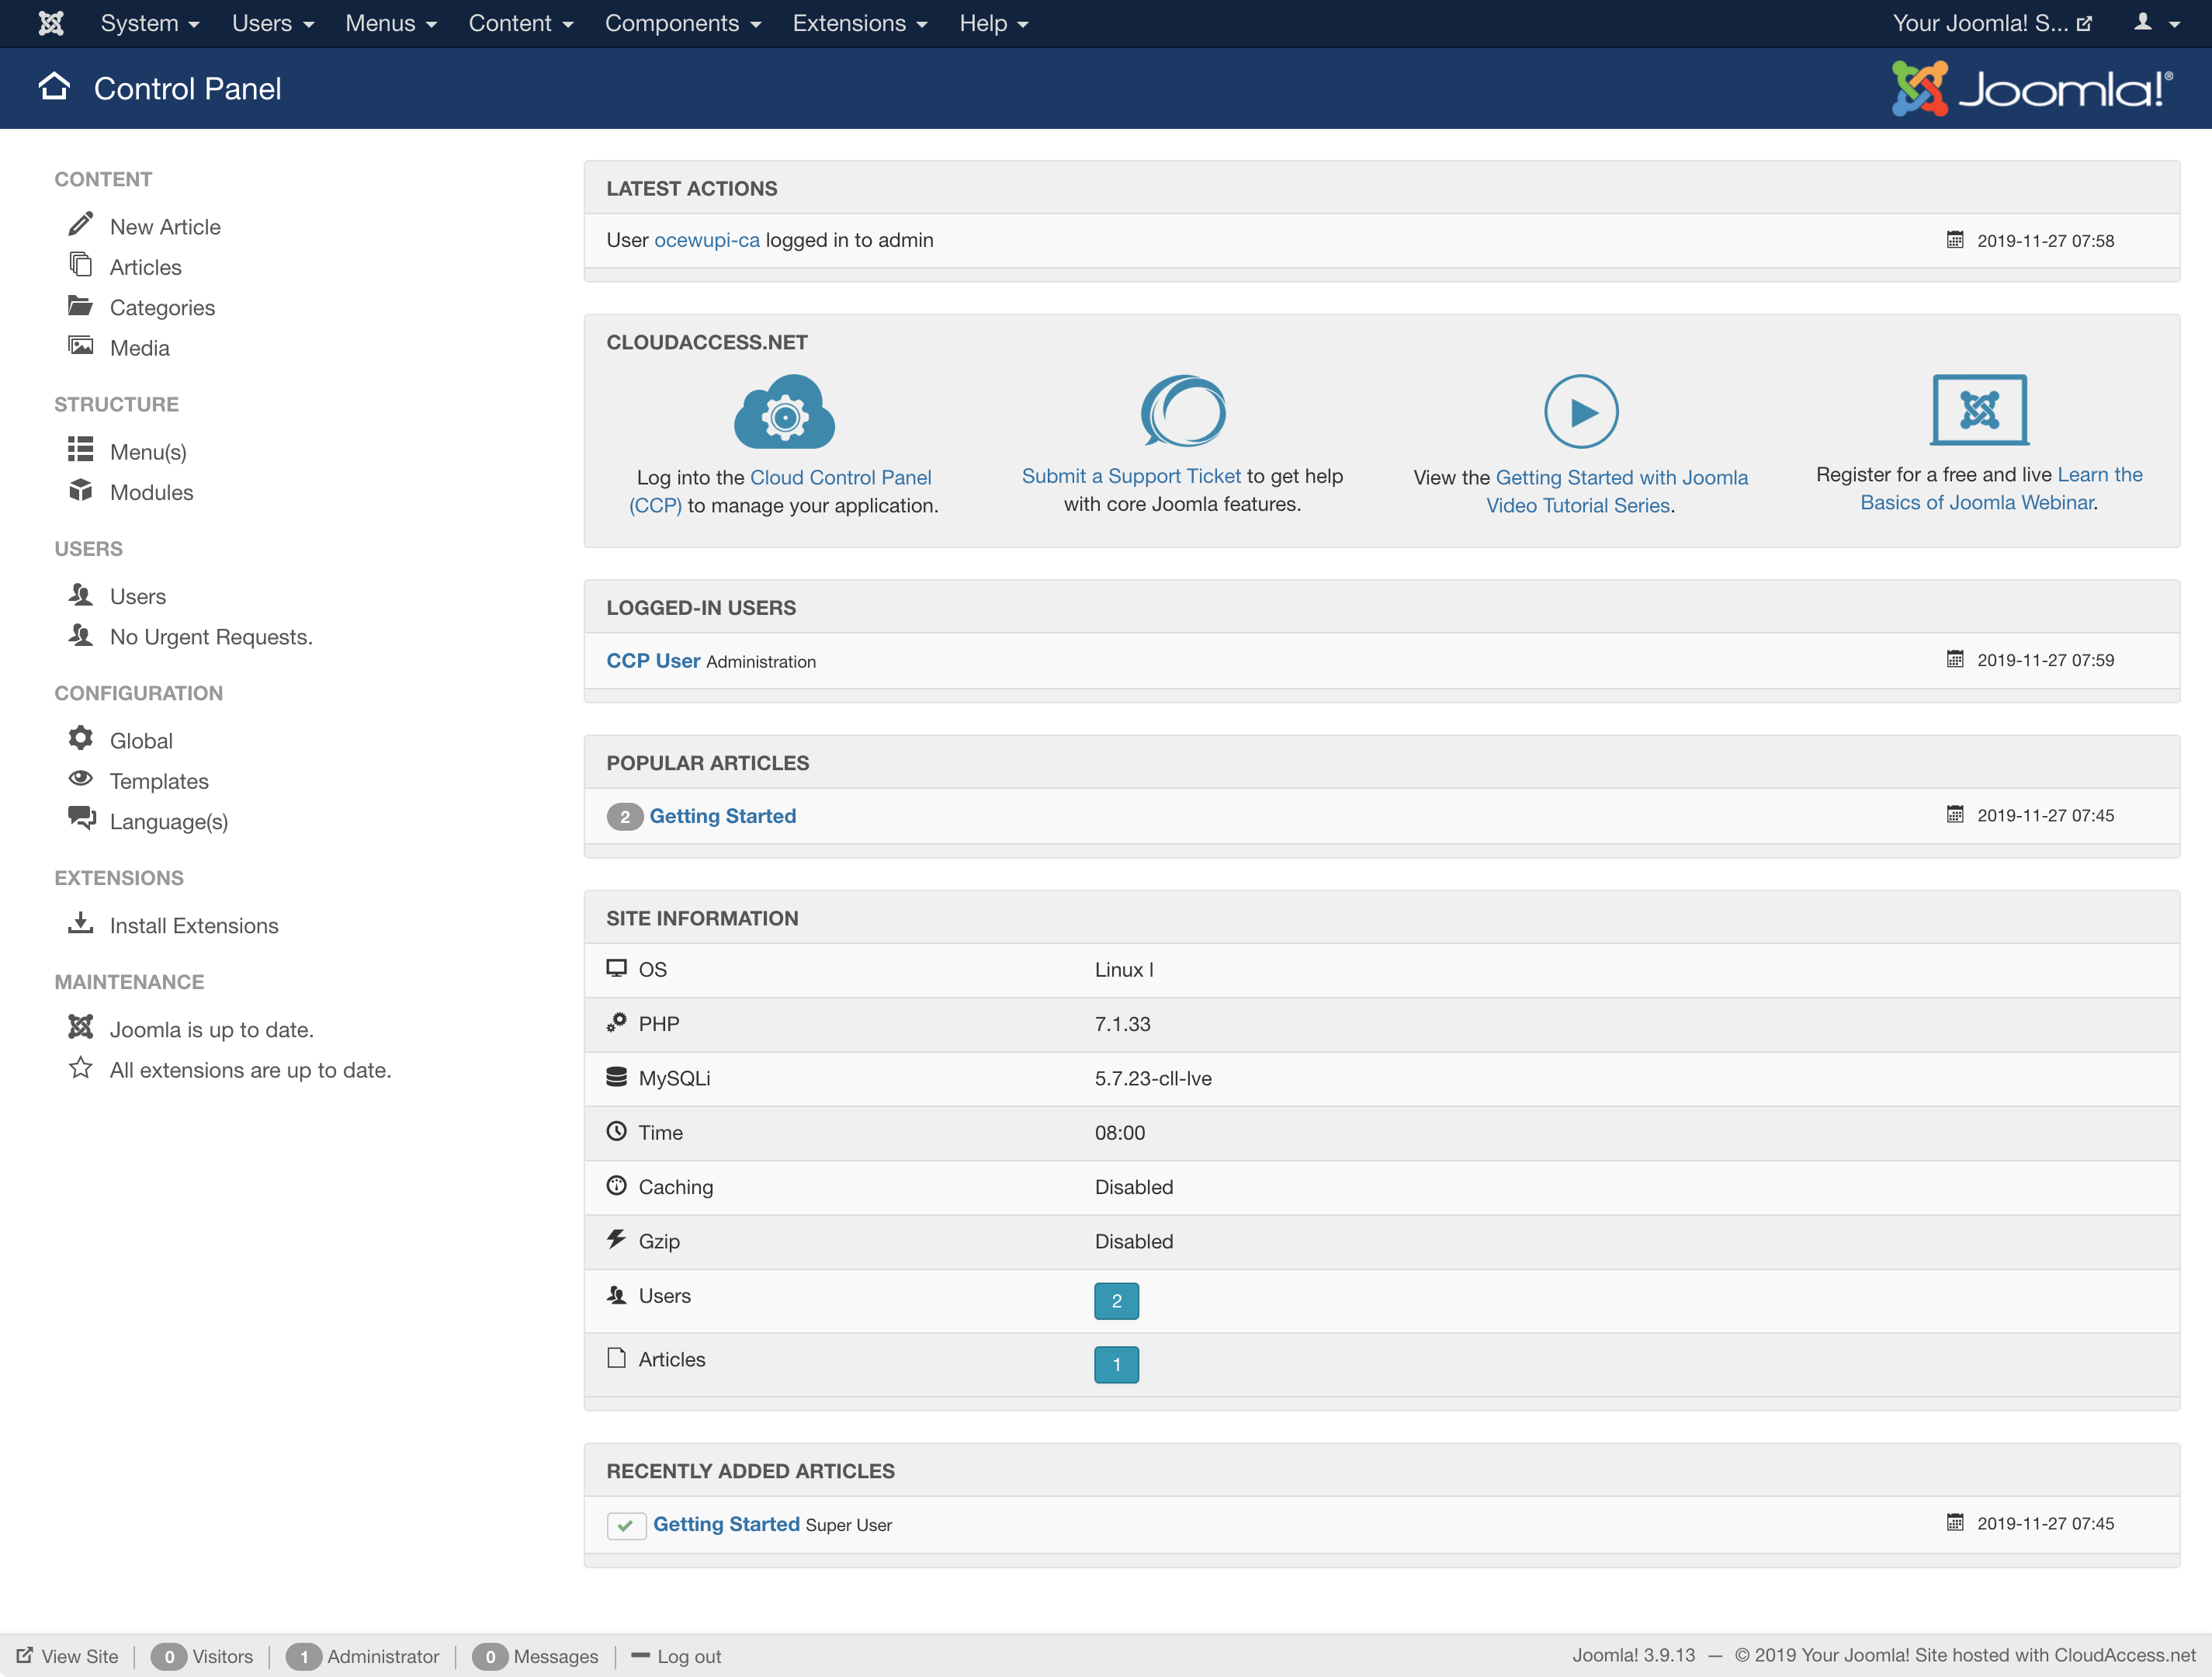Open Getting Started in Popular Articles

click(723, 817)
